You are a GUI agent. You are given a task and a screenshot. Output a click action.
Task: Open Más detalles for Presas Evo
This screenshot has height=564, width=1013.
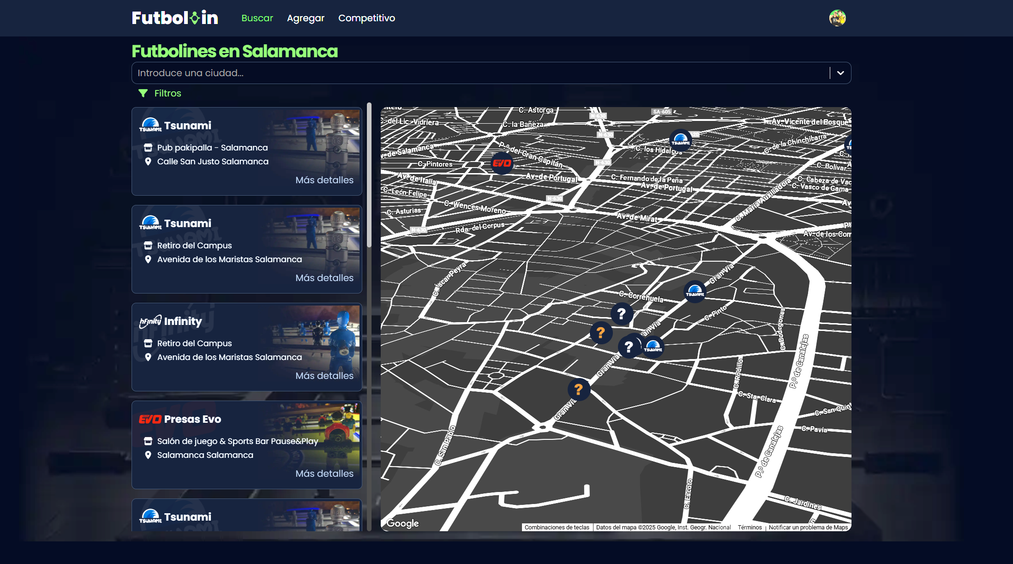pyautogui.click(x=324, y=474)
